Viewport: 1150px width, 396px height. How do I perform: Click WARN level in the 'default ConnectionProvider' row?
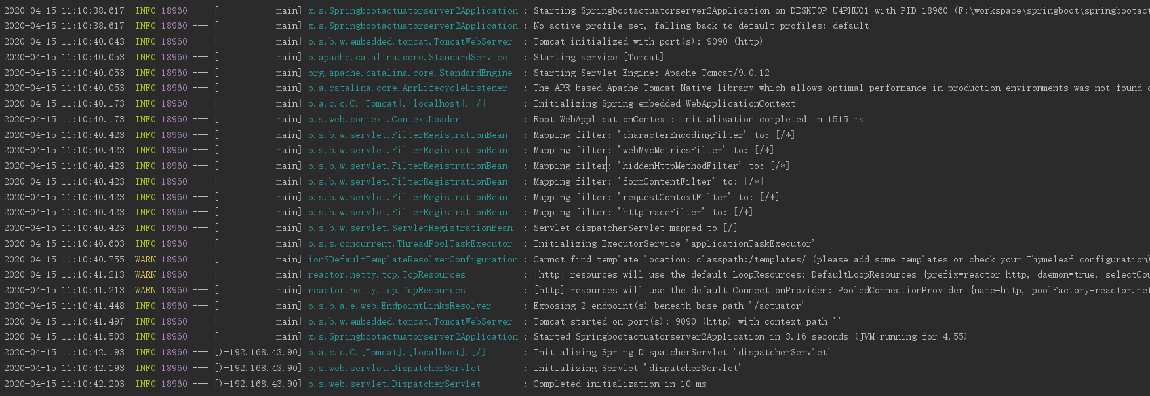pyautogui.click(x=146, y=291)
